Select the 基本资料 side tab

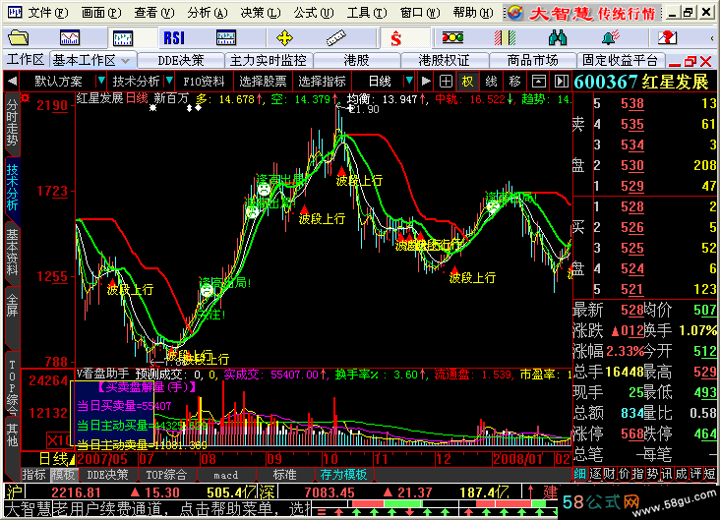pos(12,253)
